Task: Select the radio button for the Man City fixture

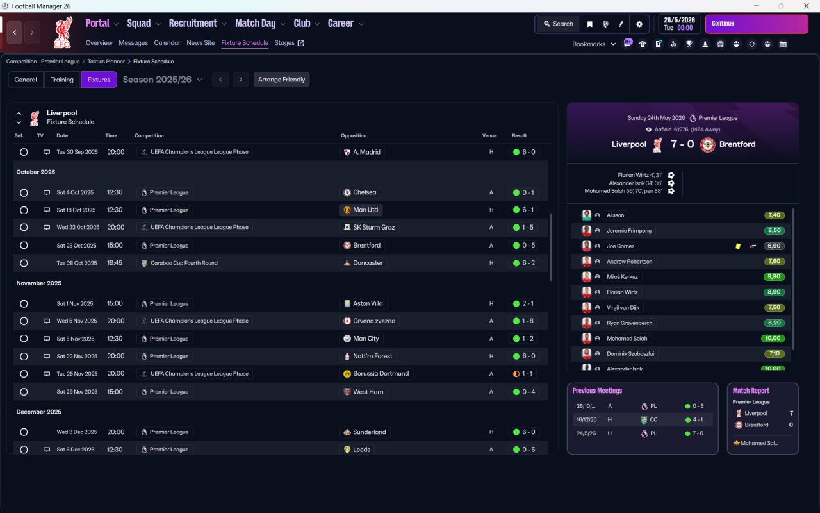Action: 24,339
